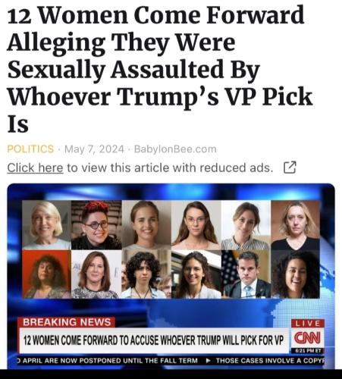The height and width of the screenshot is (379, 342).
Task: Click the May 7, 2024 date
Action: 94,149
